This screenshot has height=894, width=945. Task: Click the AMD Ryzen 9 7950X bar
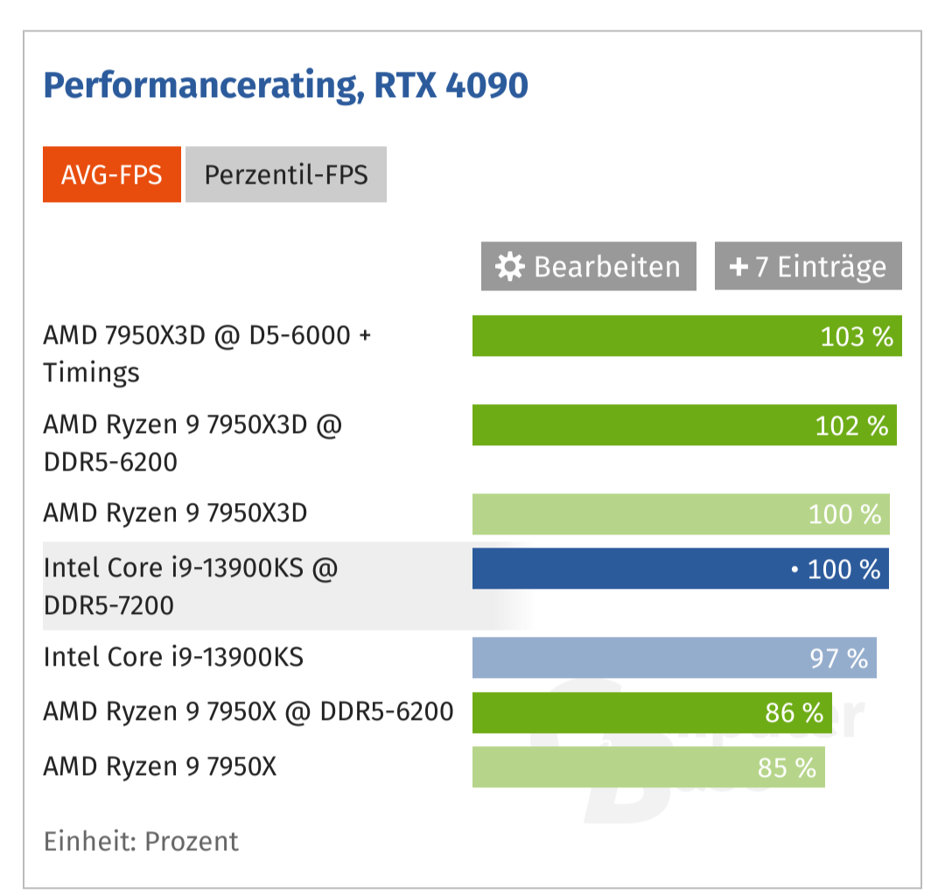pos(647,767)
